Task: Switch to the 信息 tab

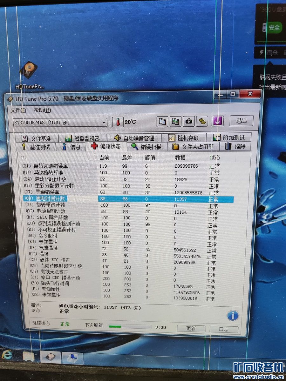Action: click(71, 147)
